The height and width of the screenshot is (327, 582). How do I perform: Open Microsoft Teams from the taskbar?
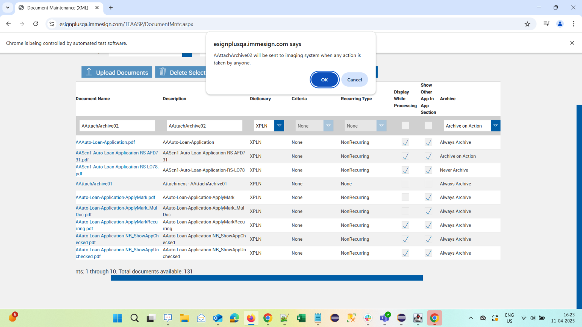coord(385,318)
